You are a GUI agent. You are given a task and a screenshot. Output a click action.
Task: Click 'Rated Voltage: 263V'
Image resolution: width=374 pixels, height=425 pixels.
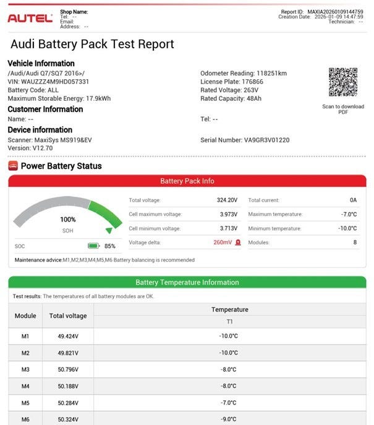click(x=229, y=90)
